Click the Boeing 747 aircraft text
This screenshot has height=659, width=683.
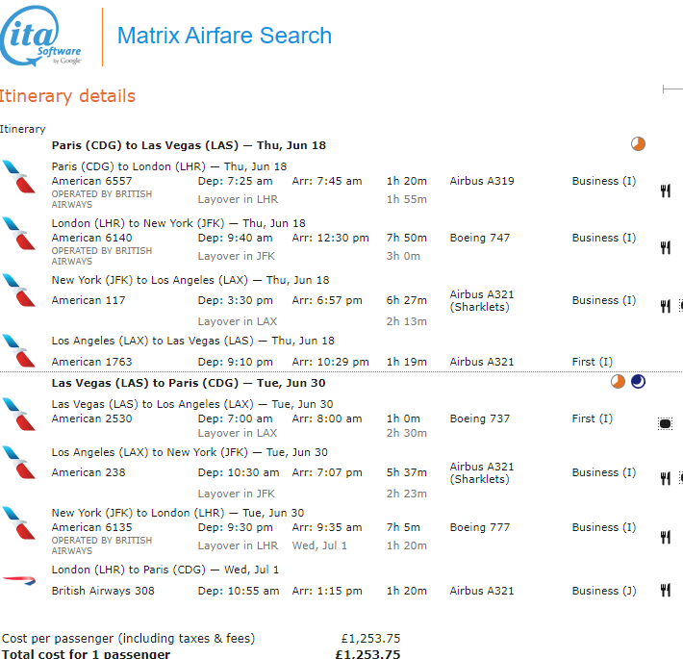pos(480,238)
